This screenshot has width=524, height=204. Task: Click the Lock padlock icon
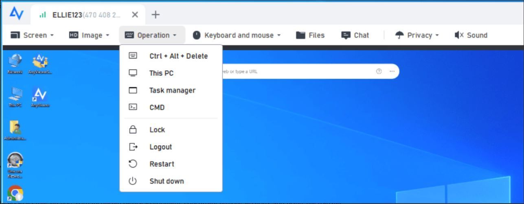(x=133, y=130)
